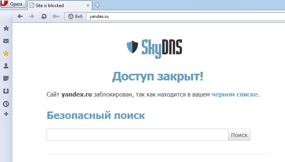285x162 pixels.
Task: Click in the safe search text field
Action: (x=137, y=135)
